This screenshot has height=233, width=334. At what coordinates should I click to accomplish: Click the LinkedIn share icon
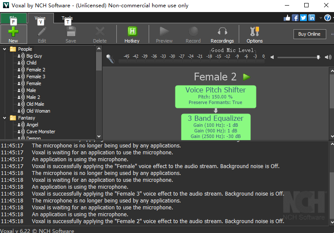(312, 18)
